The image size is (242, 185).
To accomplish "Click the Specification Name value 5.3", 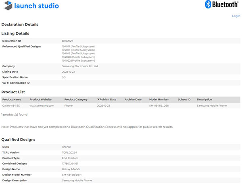I will [x=64, y=77].
